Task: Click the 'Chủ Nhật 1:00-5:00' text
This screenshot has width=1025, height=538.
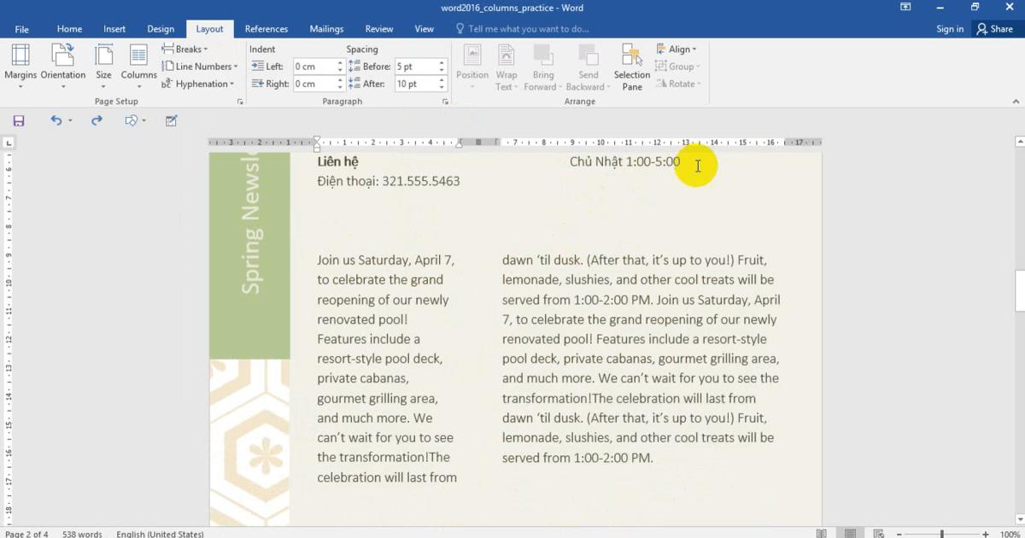Action: 625,161
